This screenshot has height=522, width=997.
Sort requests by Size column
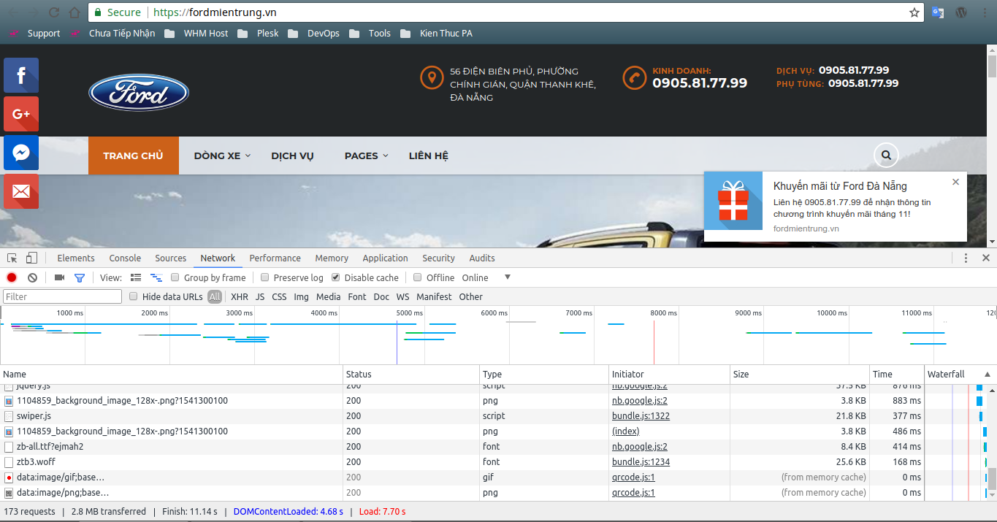[x=800, y=374]
